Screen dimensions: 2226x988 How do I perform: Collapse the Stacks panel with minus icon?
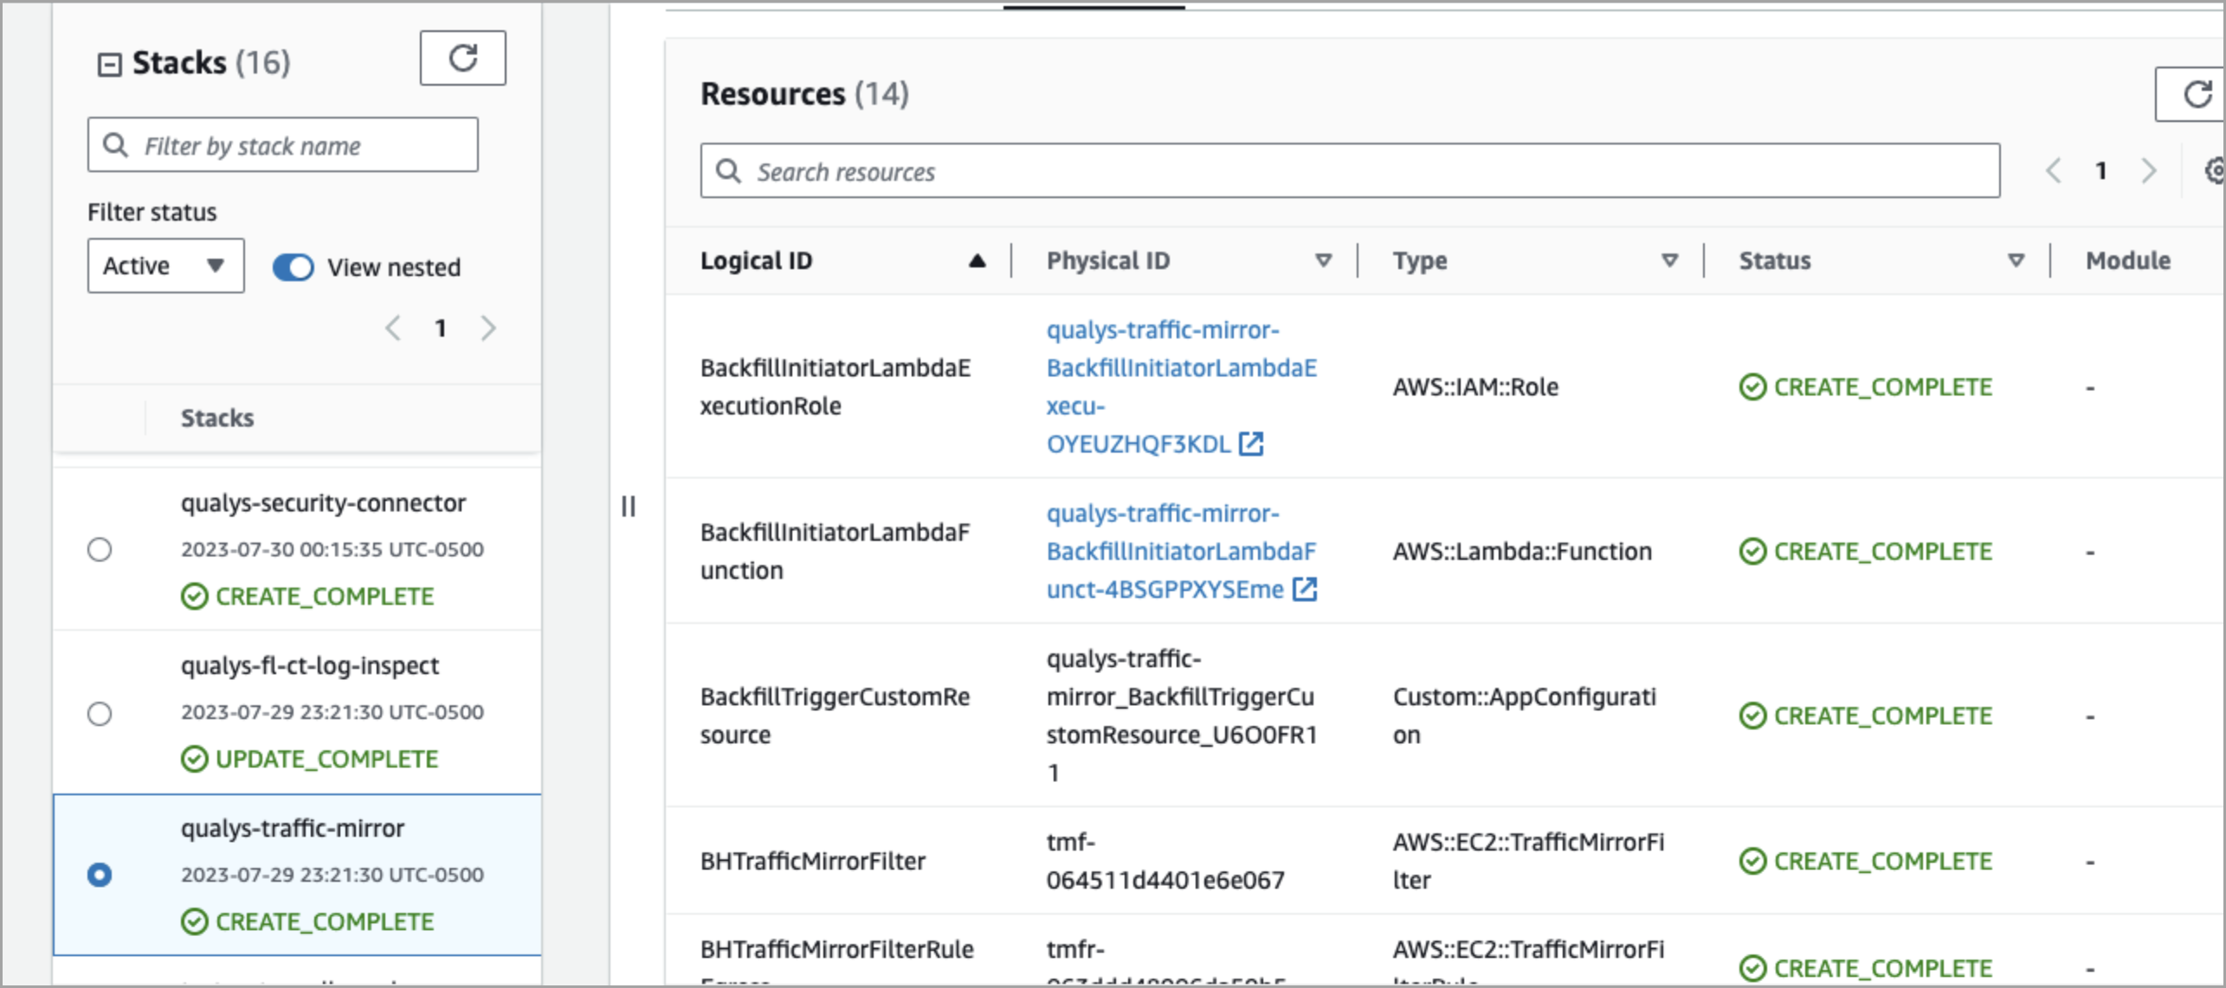[x=109, y=65]
